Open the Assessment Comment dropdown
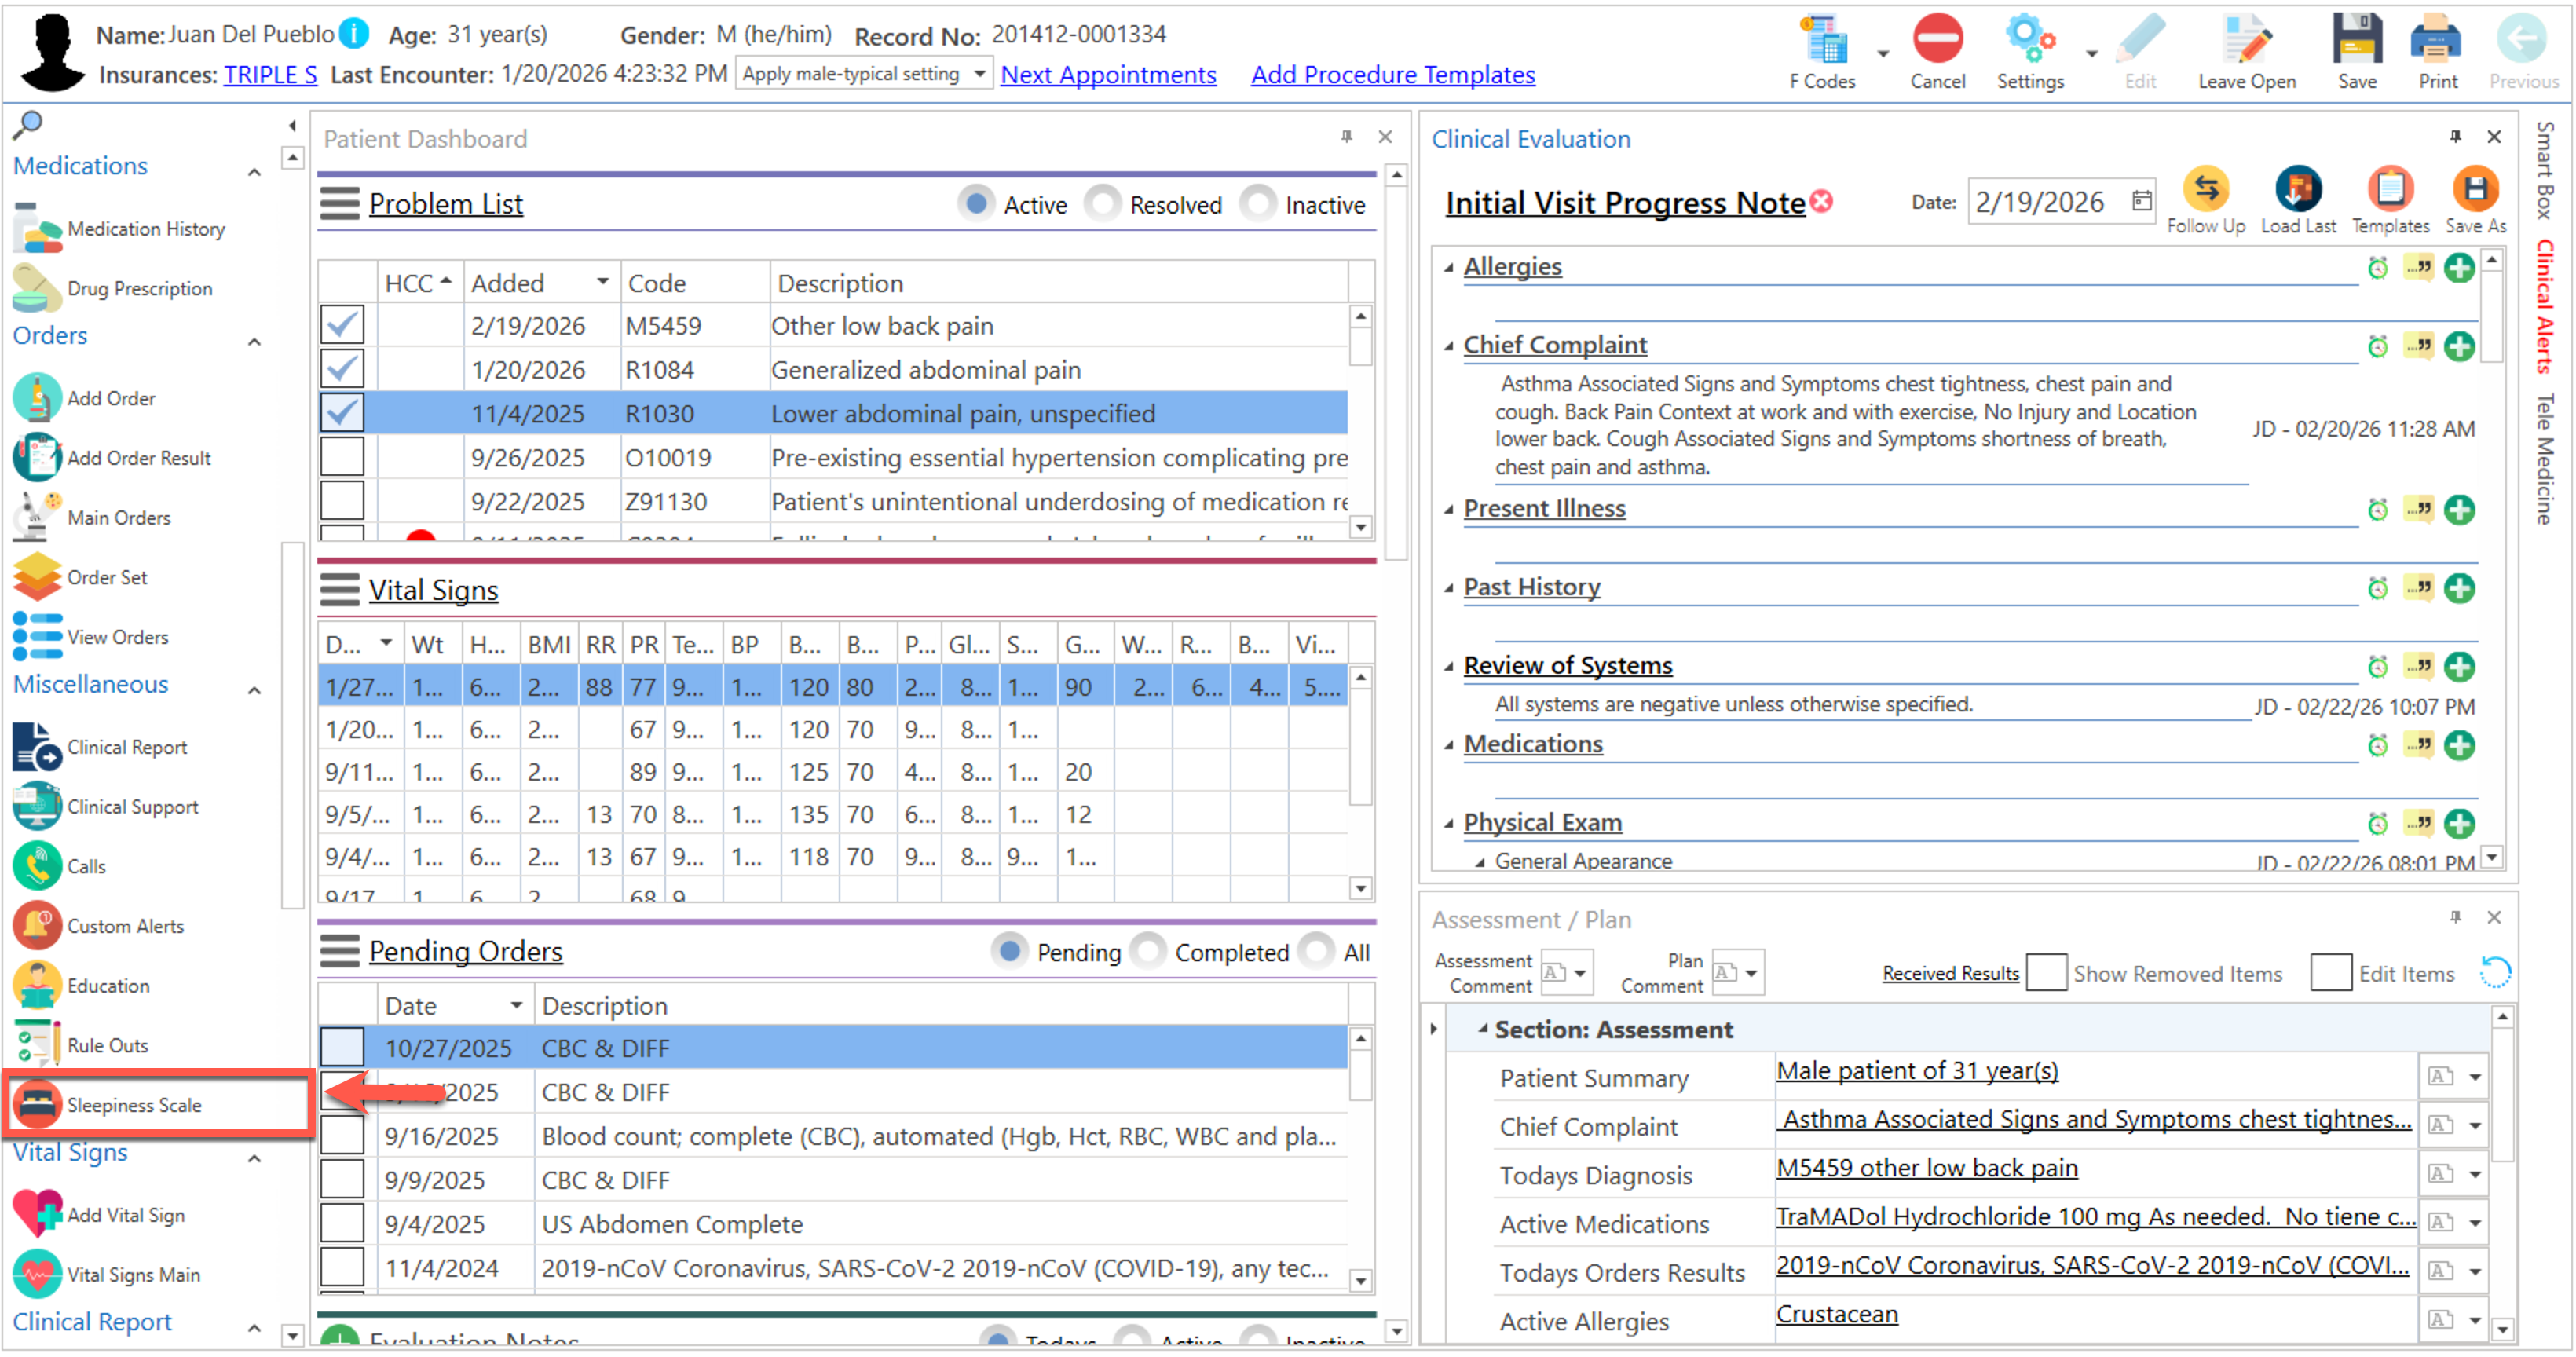The image size is (2576, 1357). click(1580, 972)
